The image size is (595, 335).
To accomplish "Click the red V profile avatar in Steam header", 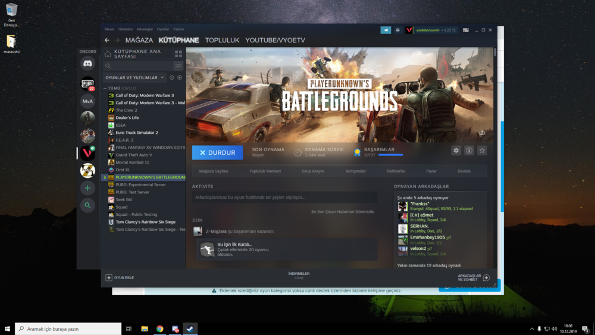I will click(x=409, y=30).
